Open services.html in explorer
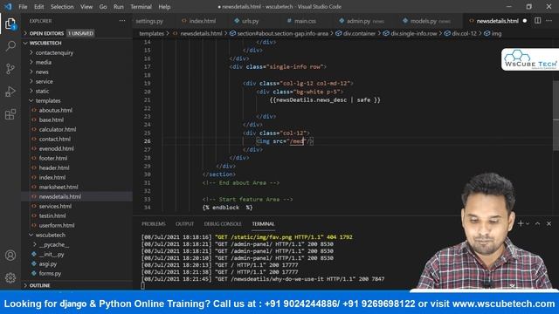The height and width of the screenshot is (314, 559). pyautogui.click(x=77, y=206)
